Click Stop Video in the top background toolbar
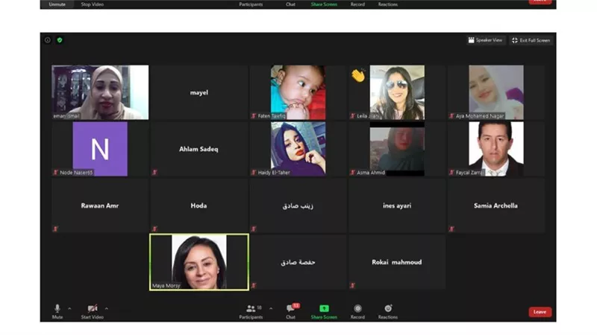597x335 pixels. click(x=92, y=4)
